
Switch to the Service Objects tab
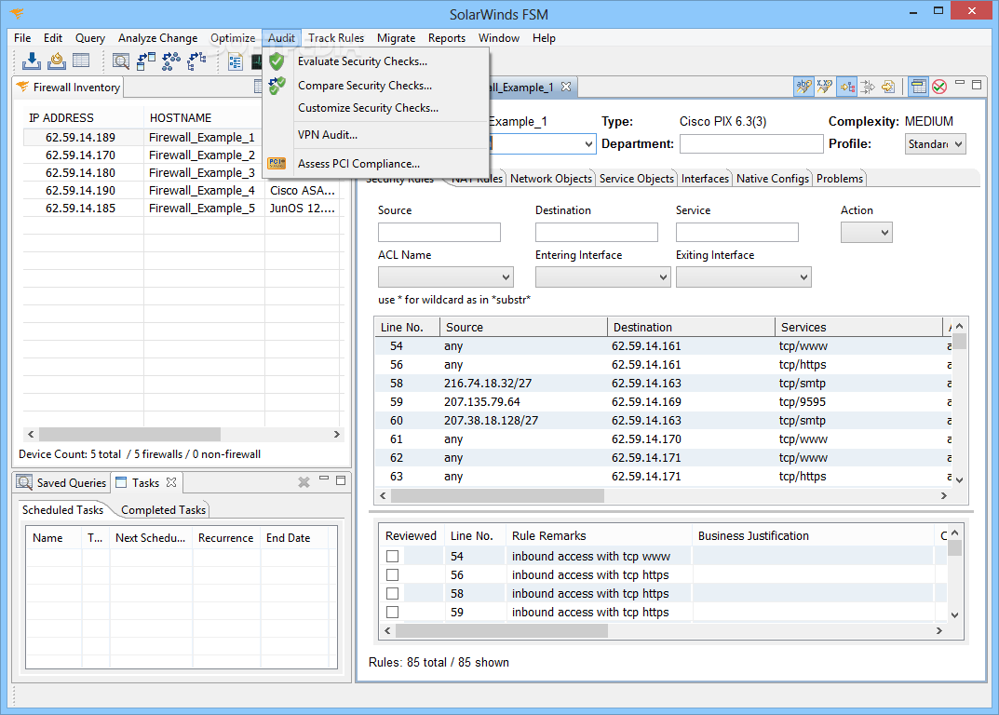tap(637, 179)
